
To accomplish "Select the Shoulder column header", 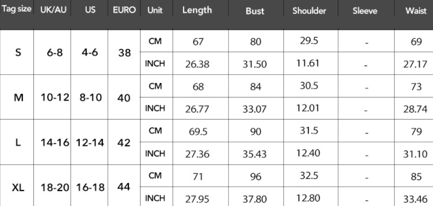I will pyautogui.click(x=309, y=11).
